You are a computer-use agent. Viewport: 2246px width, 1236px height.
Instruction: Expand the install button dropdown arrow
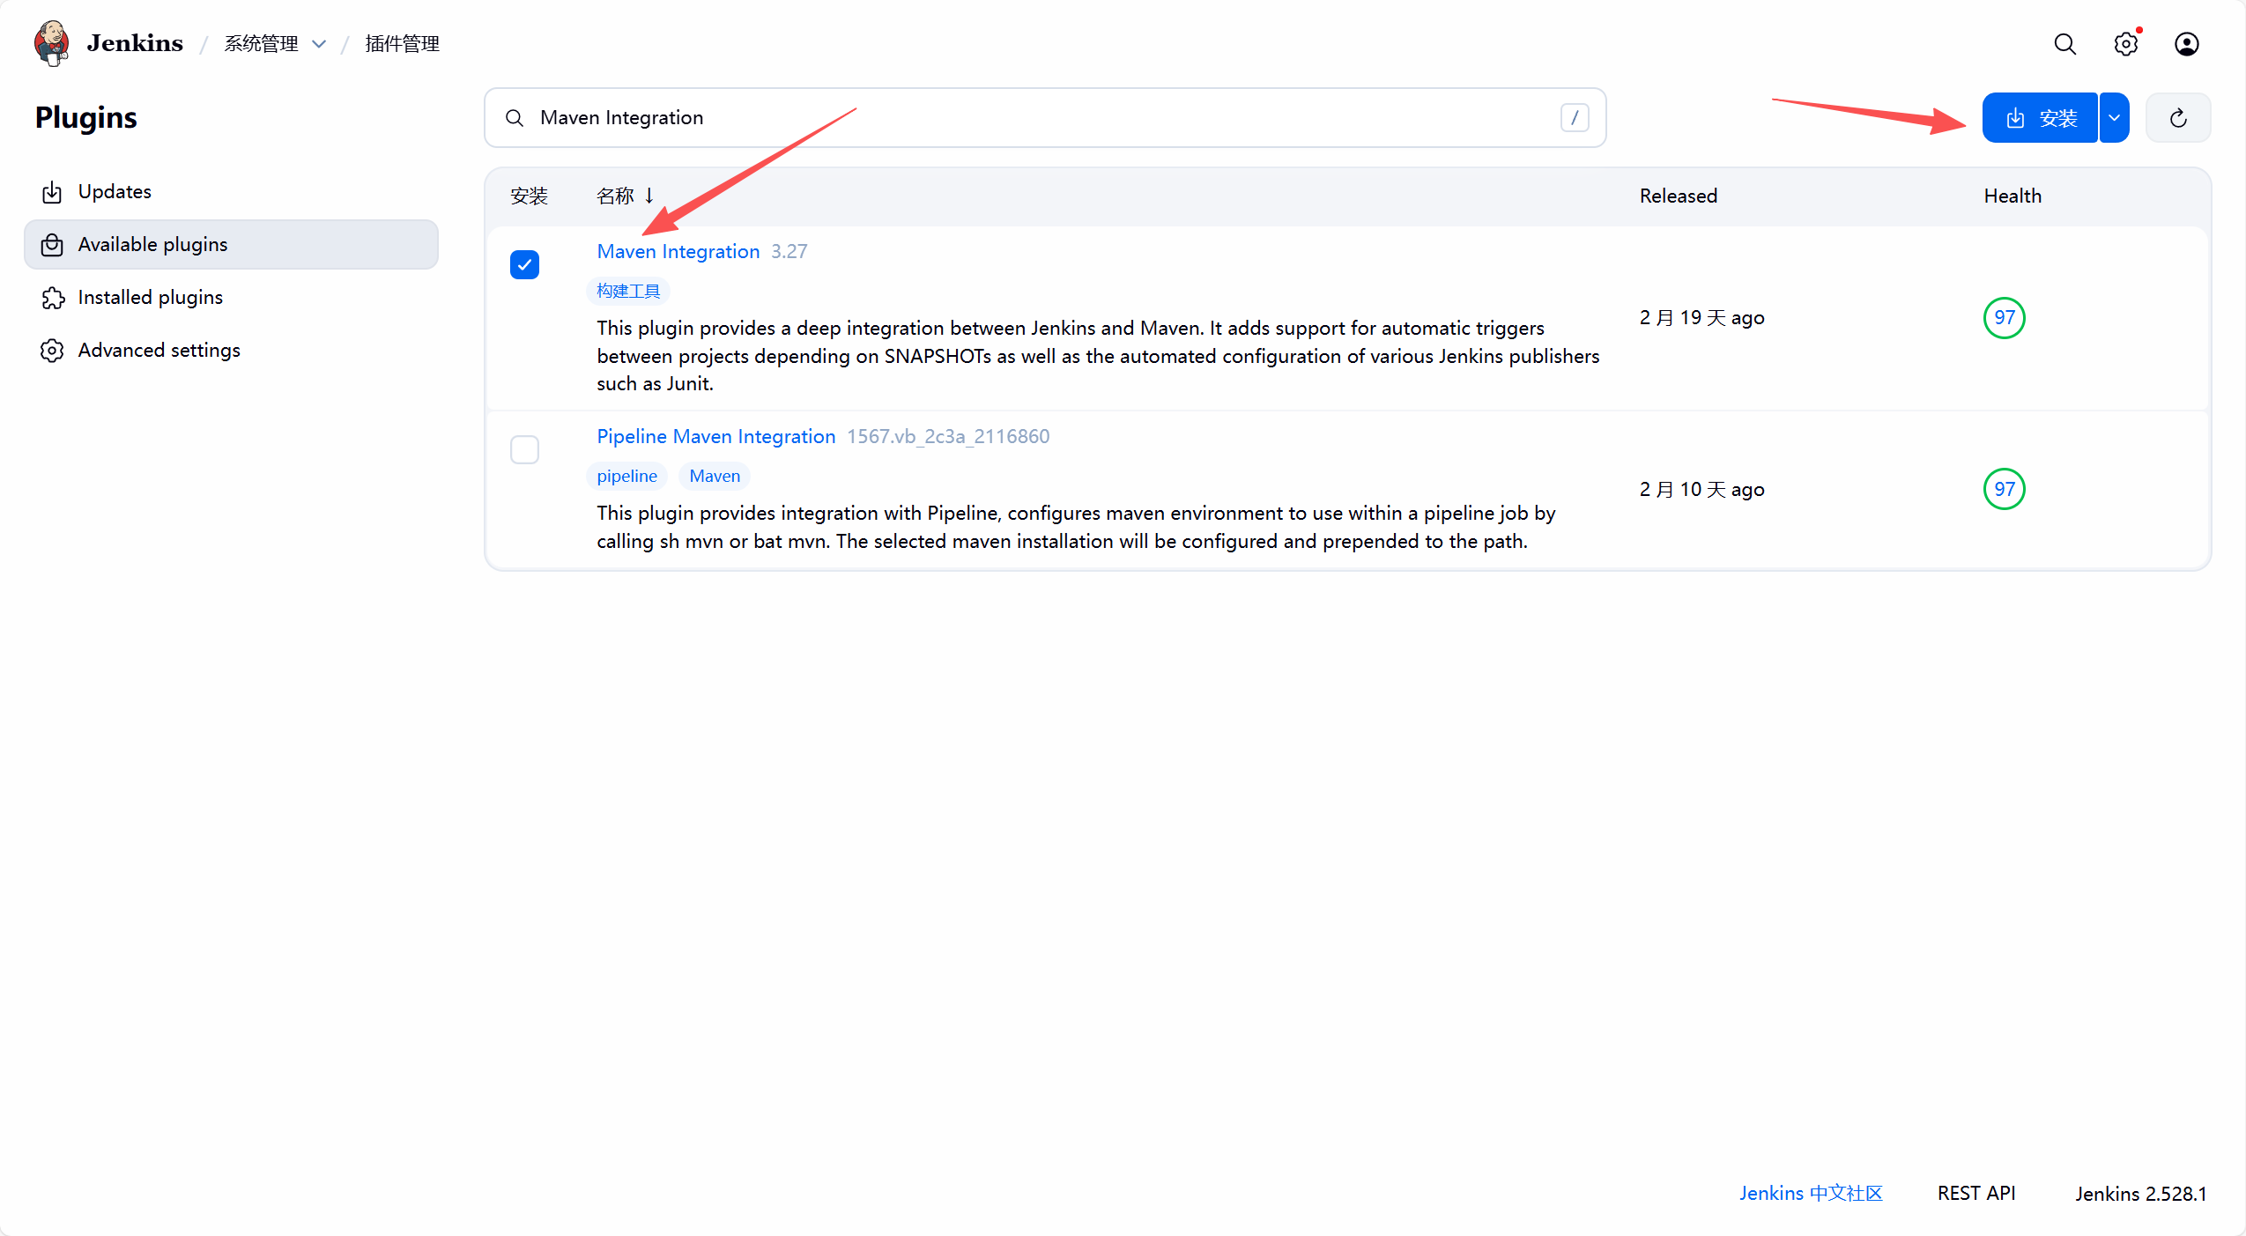[x=2114, y=118]
